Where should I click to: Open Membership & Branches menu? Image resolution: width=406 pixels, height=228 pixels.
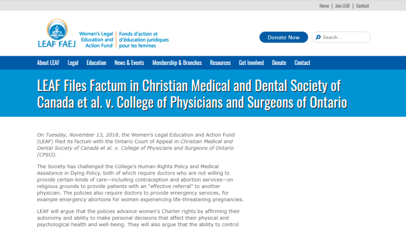coord(177,63)
